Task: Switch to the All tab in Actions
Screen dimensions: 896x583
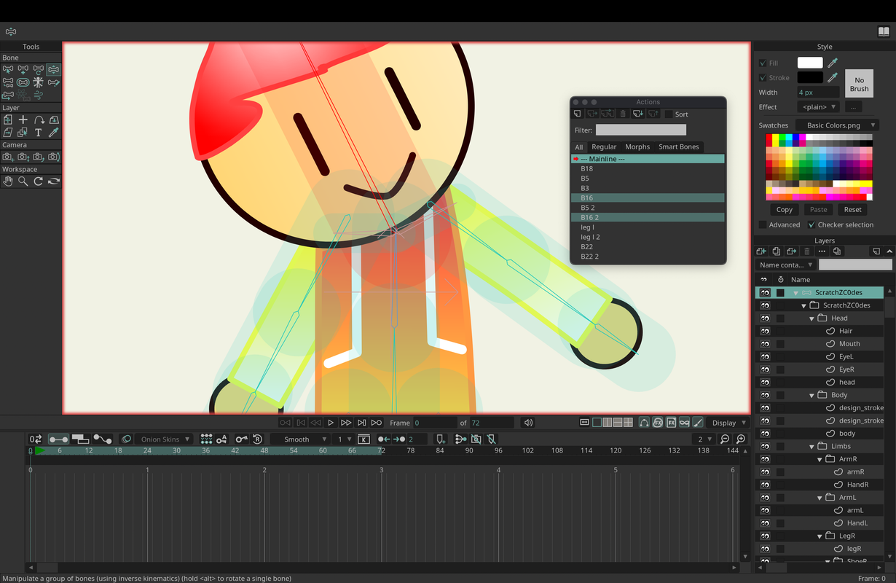Action: [579, 147]
